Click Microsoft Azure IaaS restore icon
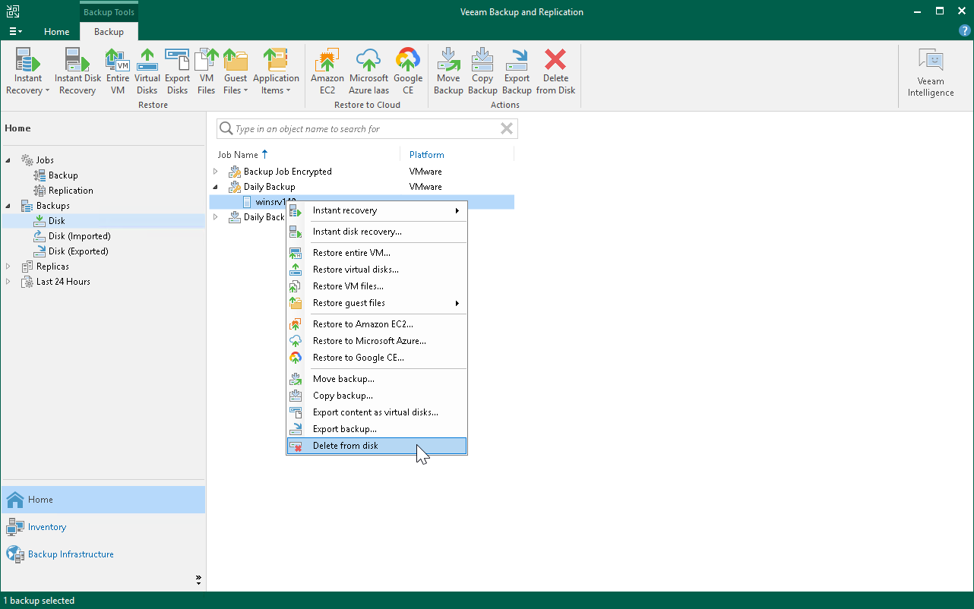The height and width of the screenshot is (609, 974). coord(368,71)
